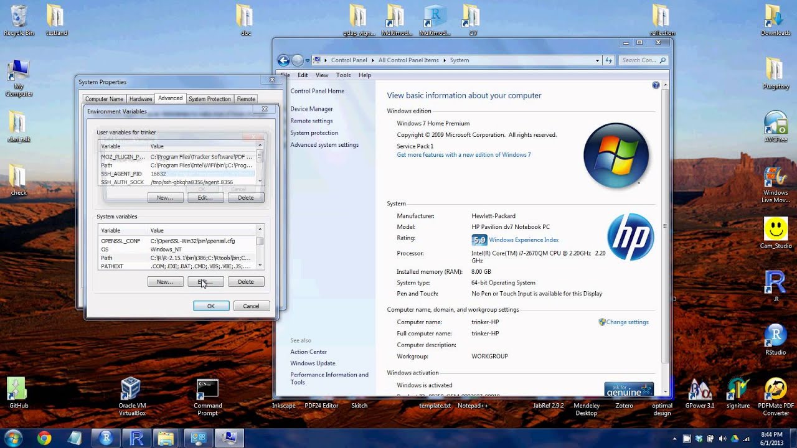
Task: Open the signiture desktop shortcut
Action: coord(738,393)
